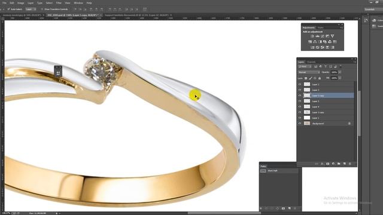Click the Fill value field
Screen dimensions: 383x215
point(334,78)
